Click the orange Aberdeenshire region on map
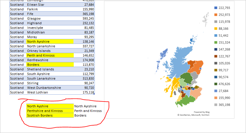Image resolution: width=246 pixels, height=133 pixels. [x=198, y=67]
